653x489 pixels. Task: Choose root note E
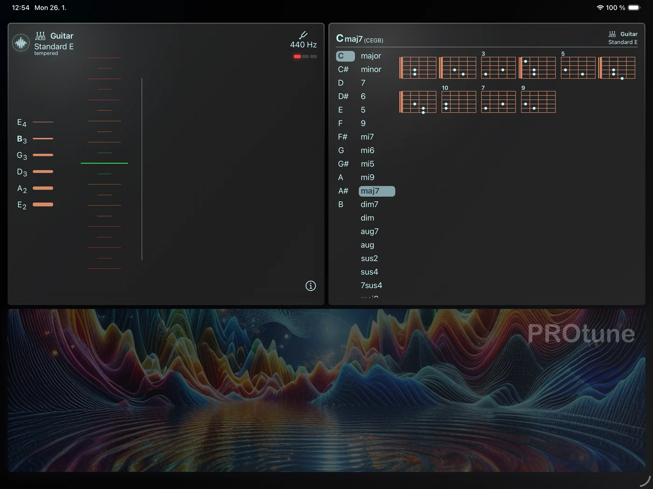click(340, 110)
